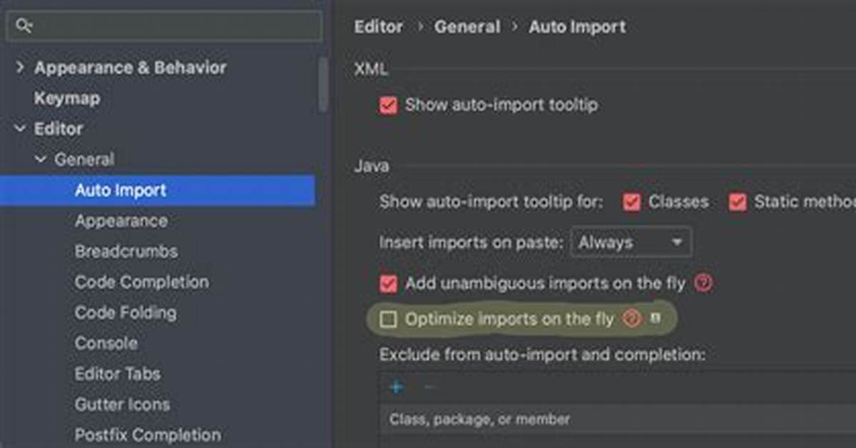Click Auto Import in the breadcrumb path

pos(577,27)
